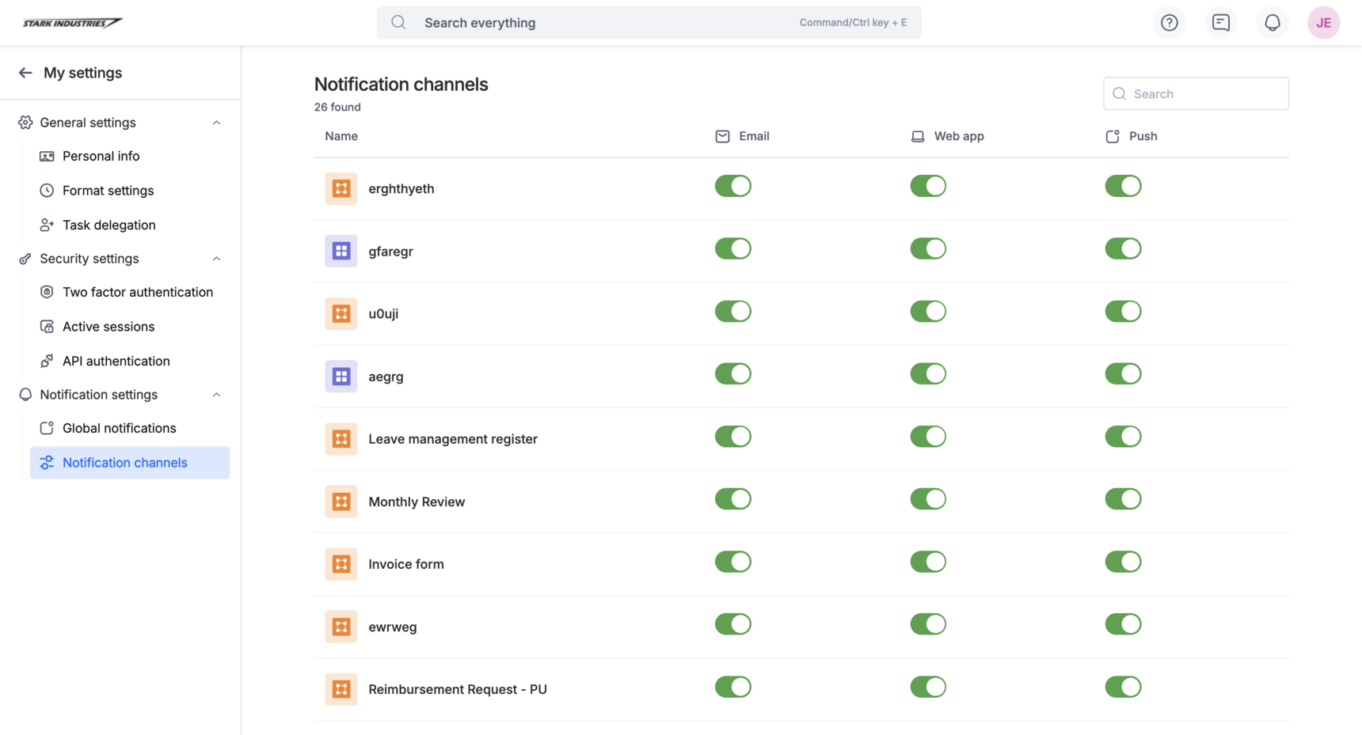Switch off Web app toggle for ewrweg
Viewport: 1362px width, 735px height.
928,624
